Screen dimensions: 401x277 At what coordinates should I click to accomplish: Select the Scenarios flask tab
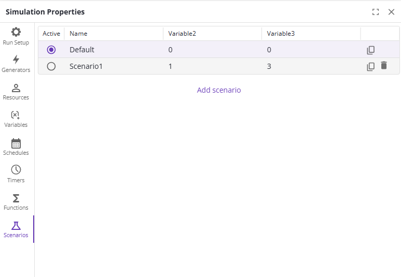pyautogui.click(x=16, y=229)
